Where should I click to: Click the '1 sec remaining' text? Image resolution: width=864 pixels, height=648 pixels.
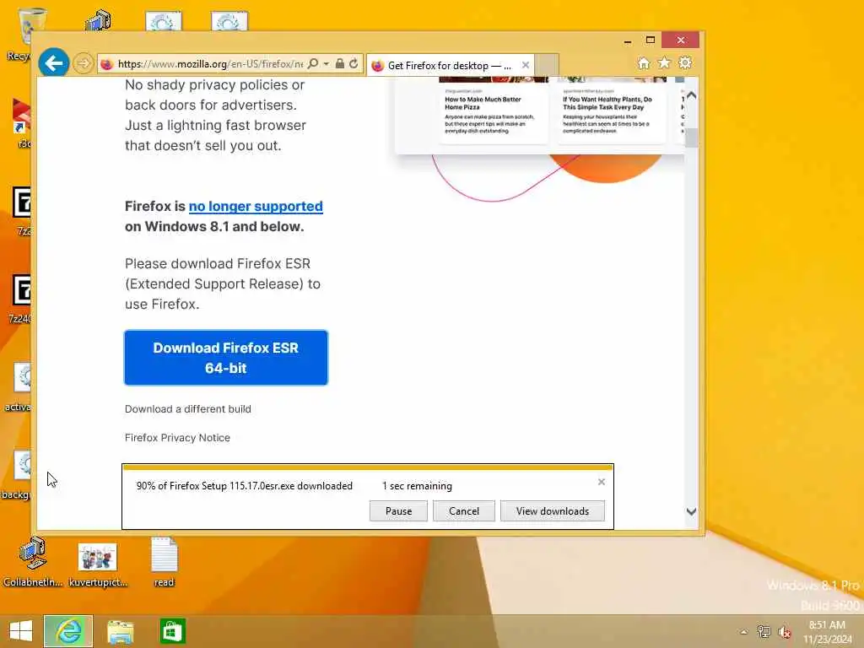[x=417, y=486]
